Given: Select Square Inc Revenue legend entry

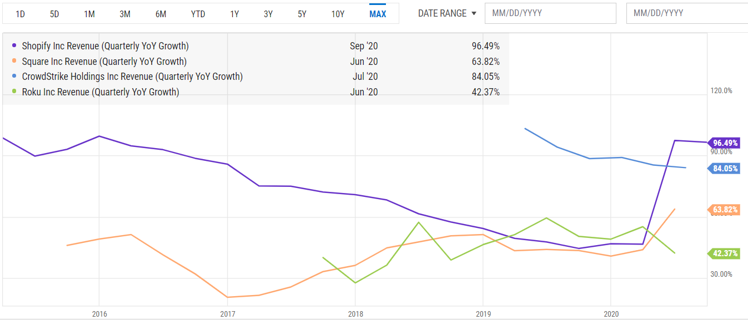Looking at the screenshot, I should point(104,62).
